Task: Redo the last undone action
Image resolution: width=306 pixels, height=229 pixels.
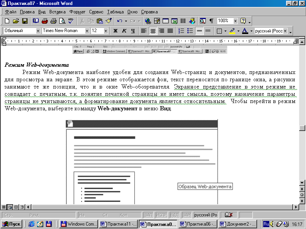Action: pyautogui.click(x=133, y=21)
